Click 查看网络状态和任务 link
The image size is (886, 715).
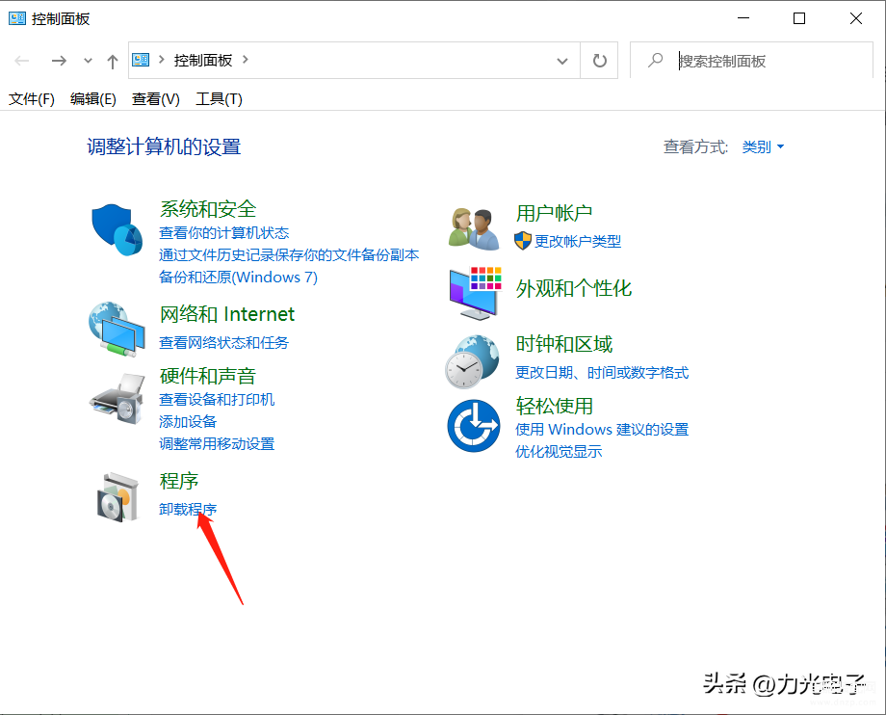[223, 342]
